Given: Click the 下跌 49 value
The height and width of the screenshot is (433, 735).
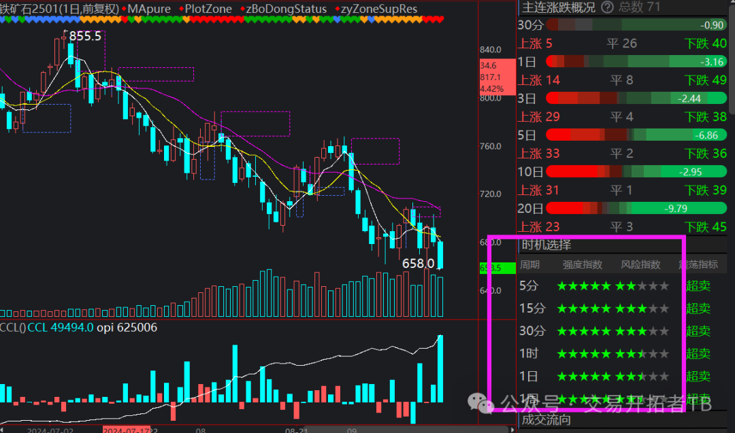Looking at the screenshot, I should click(x=706, y=80).
